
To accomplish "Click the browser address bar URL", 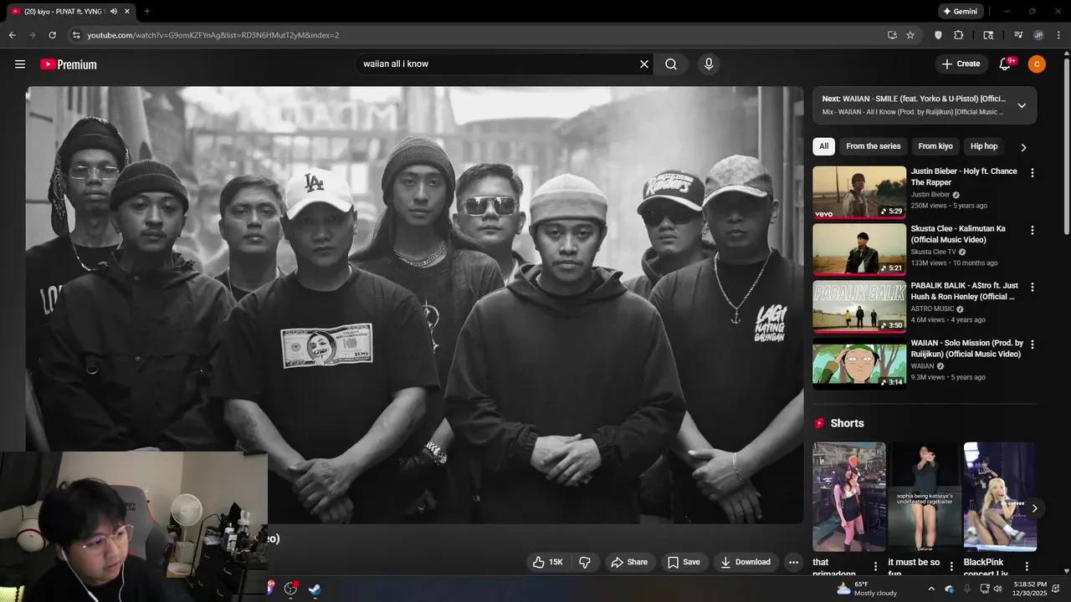I will pyautogui.click(x=213, y=35).
